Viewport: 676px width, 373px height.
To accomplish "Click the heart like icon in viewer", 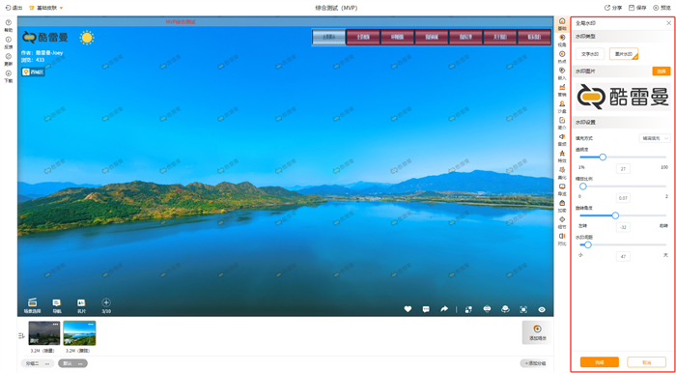I will (408, 309).
